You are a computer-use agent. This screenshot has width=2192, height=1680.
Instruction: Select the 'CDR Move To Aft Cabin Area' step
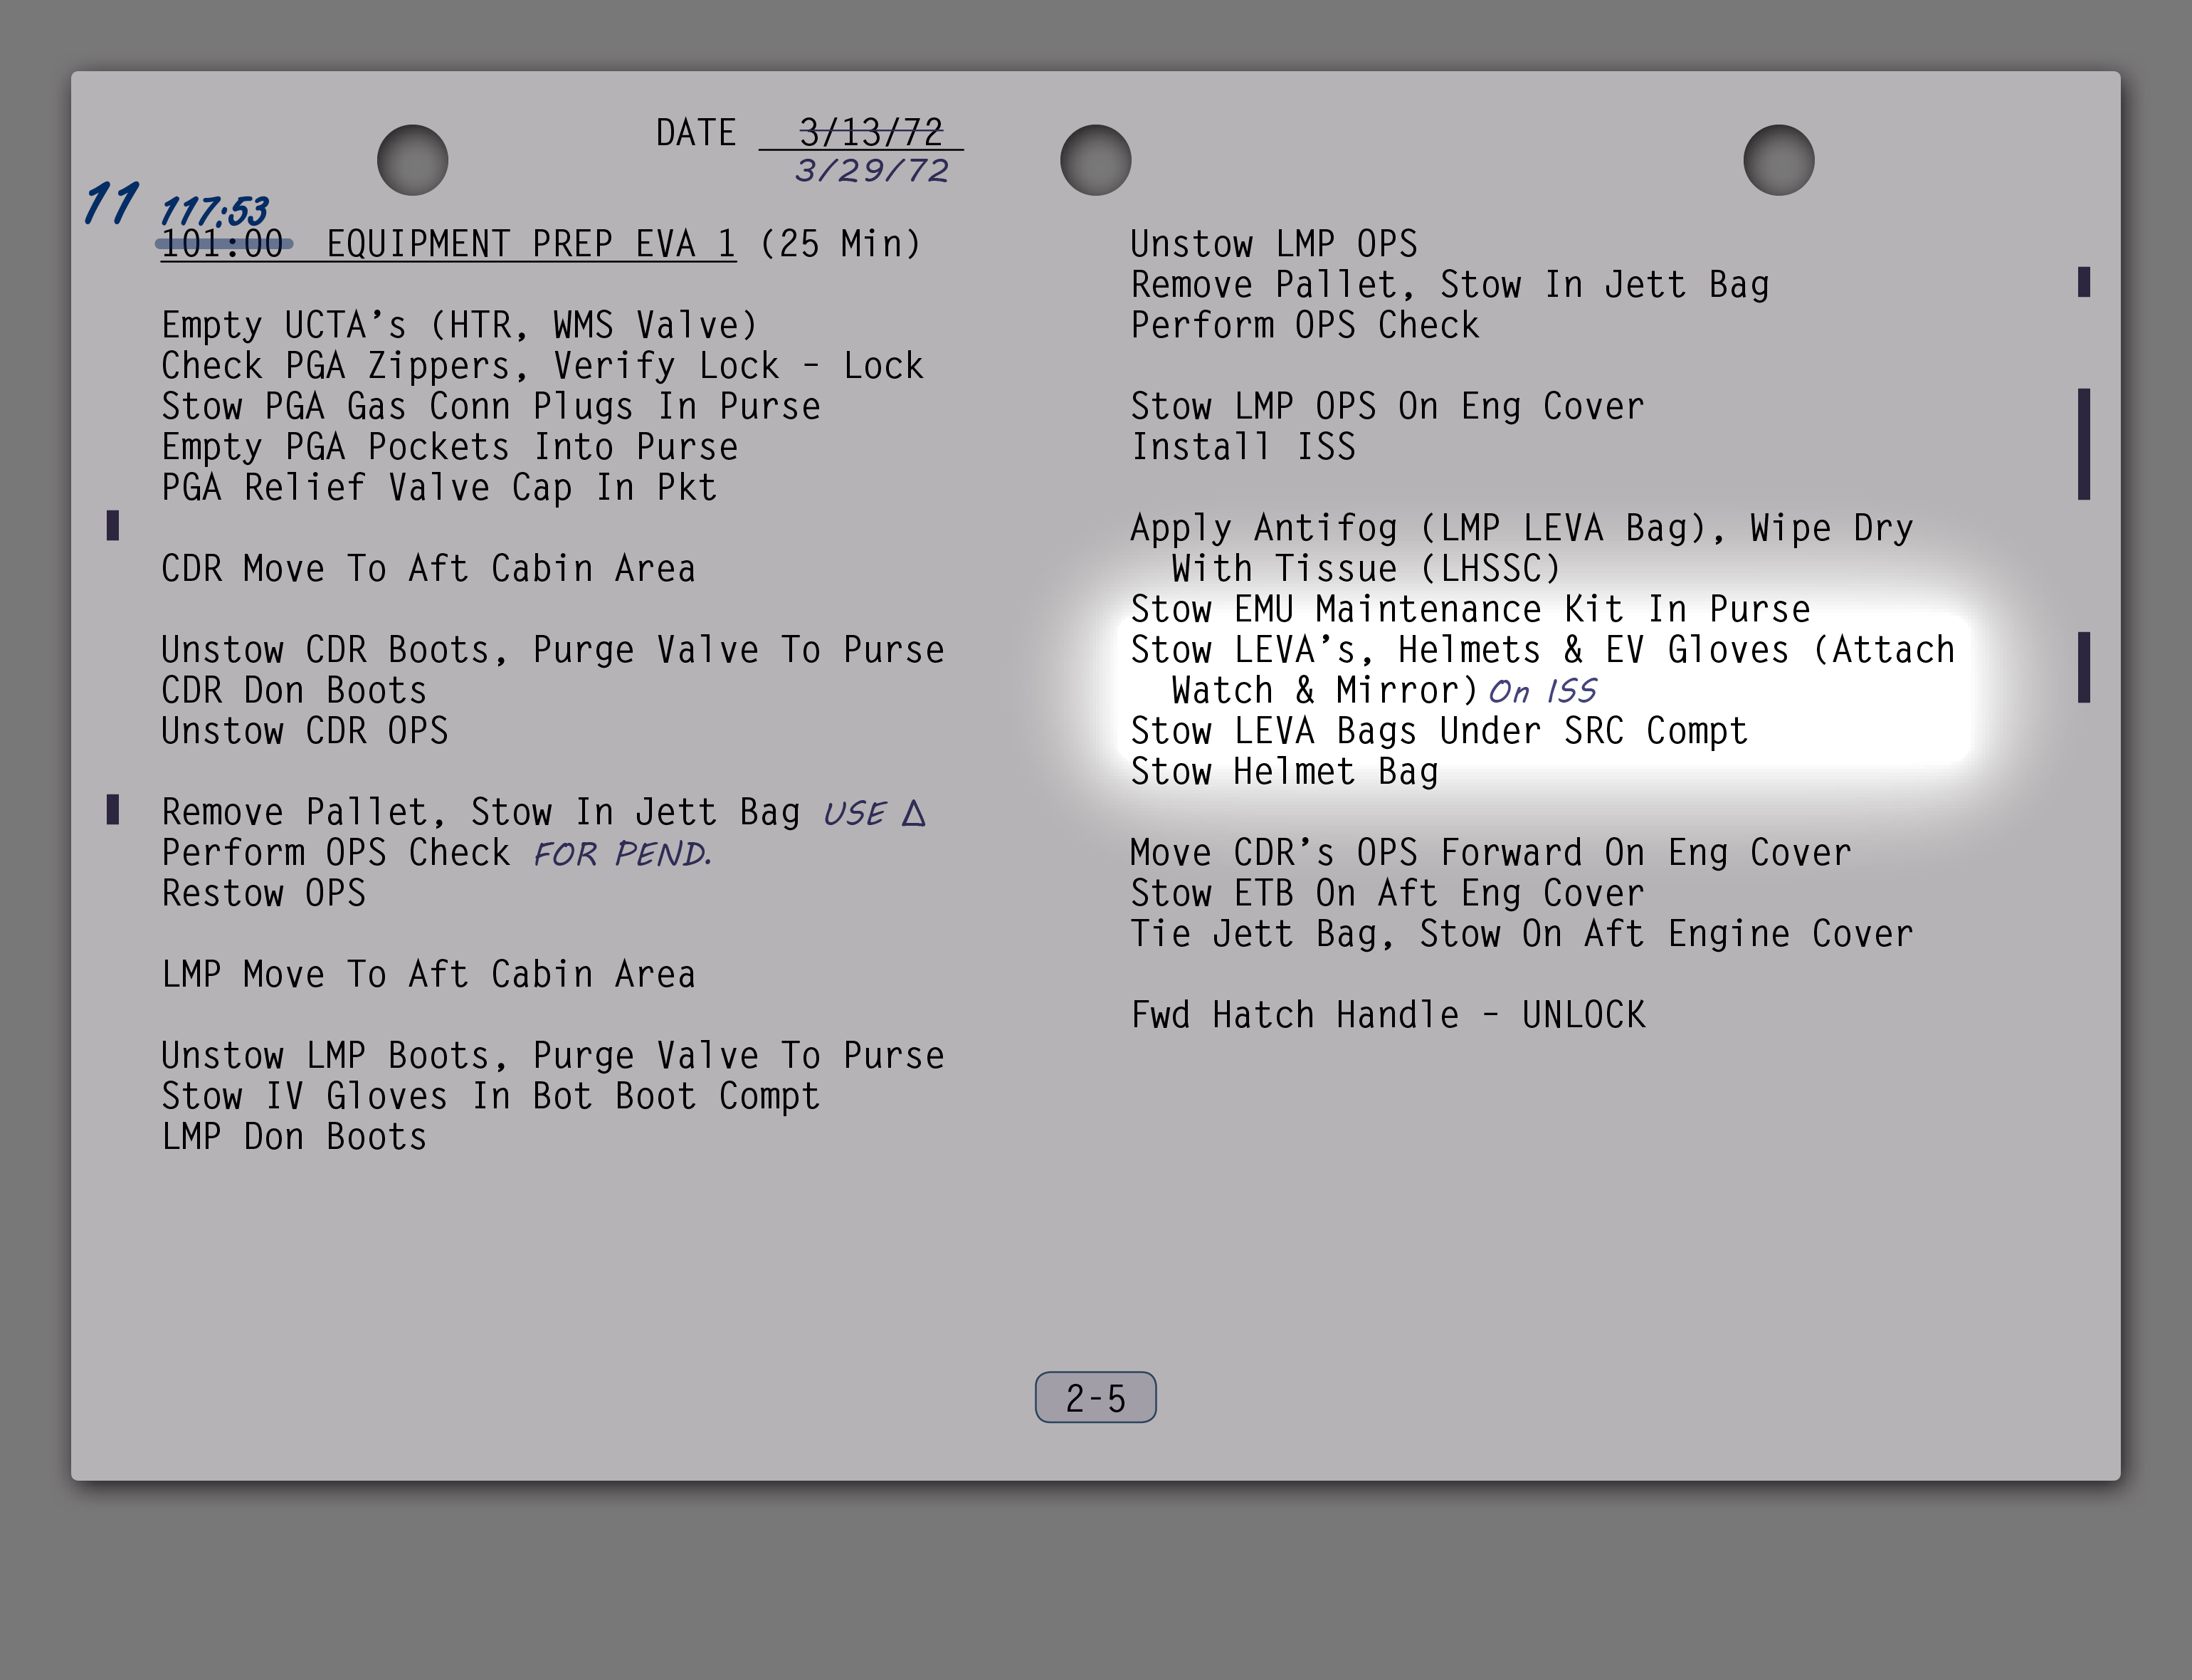(428, 569)
